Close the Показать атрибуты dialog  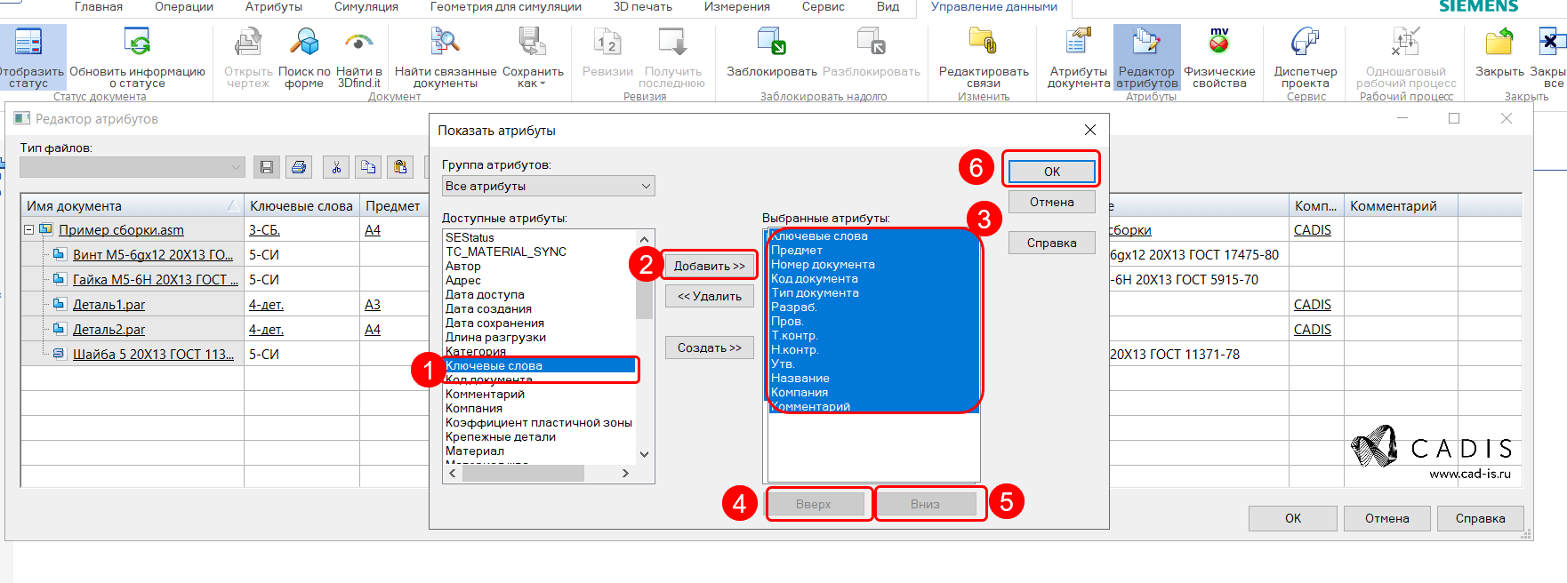point(1090,130)
